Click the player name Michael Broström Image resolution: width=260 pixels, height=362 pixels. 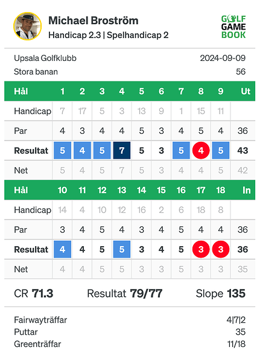tap(94, 21)
